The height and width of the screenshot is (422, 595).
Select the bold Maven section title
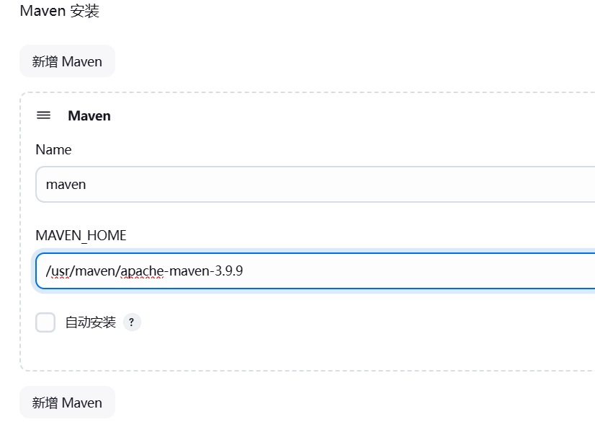[x=89, y=116]
